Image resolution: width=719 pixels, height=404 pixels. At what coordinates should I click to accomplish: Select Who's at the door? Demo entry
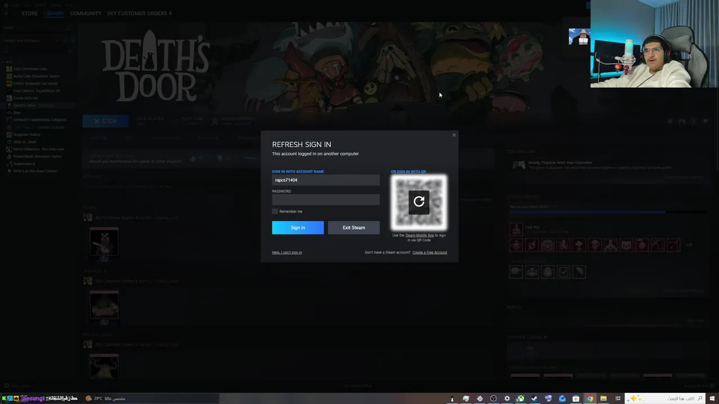[35, 171]
